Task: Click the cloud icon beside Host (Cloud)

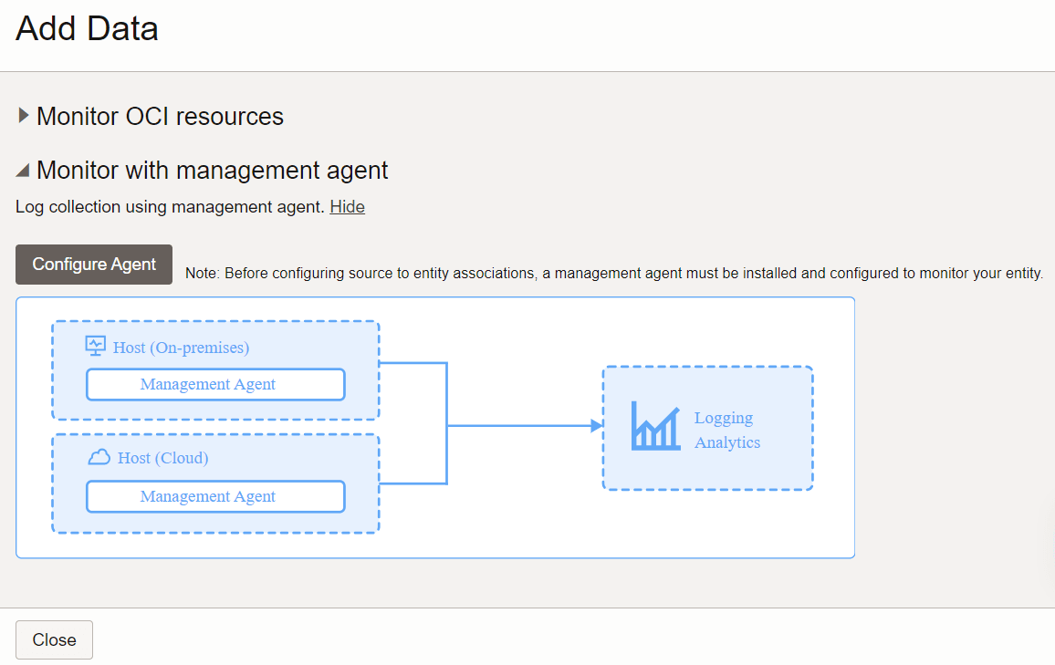Action: [x=99, y=457]
